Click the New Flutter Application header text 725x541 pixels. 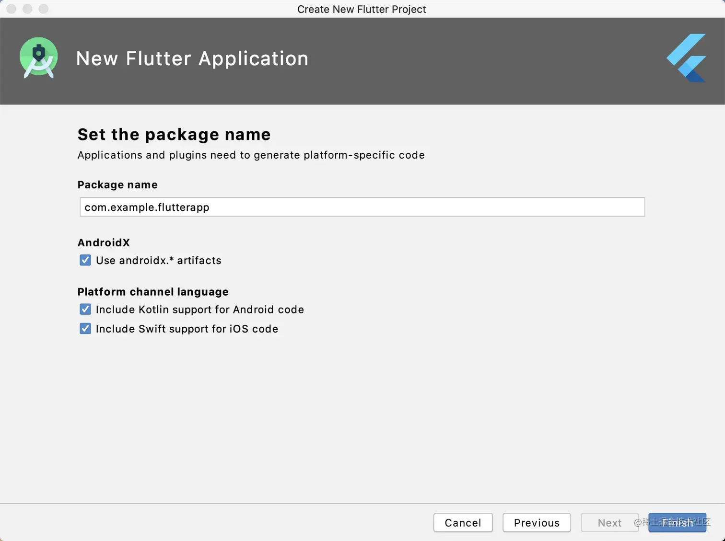pyautogui.click(x=192, y=58)
